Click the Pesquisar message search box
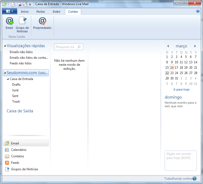203x184 pixels. (65, 47)
